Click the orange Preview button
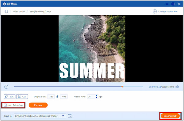This screenshot has width=184, height=121. coord(38,105)
